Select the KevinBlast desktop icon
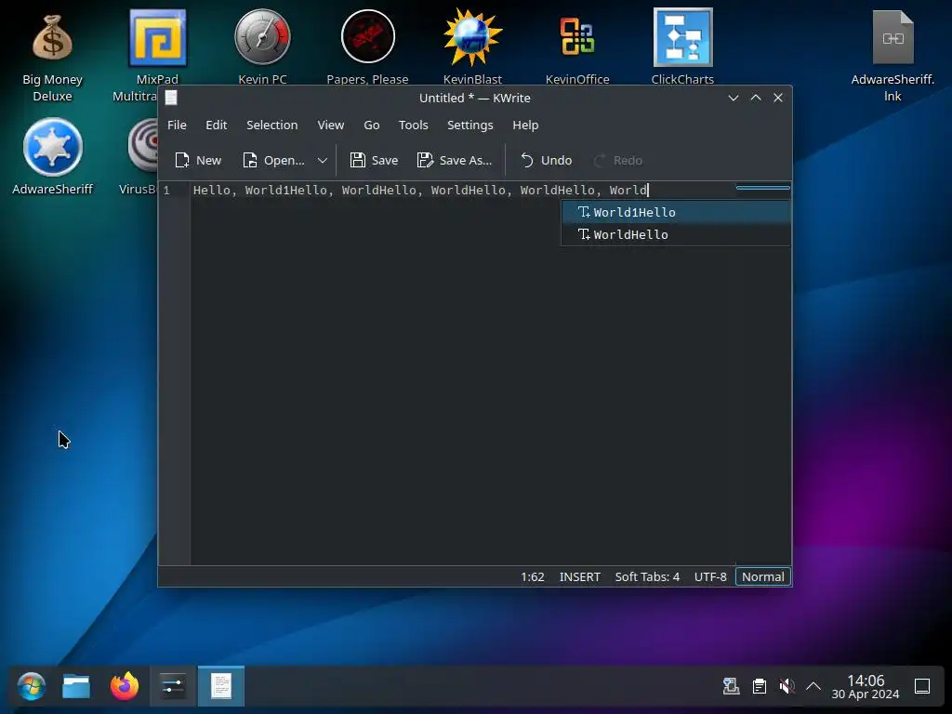The width and height of the screenshot is (952, 714). [x=472, y=47]
